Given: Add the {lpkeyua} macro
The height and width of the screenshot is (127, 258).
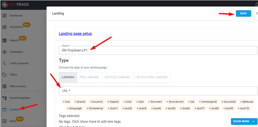Looking at the screenshot, I should 247,102.
